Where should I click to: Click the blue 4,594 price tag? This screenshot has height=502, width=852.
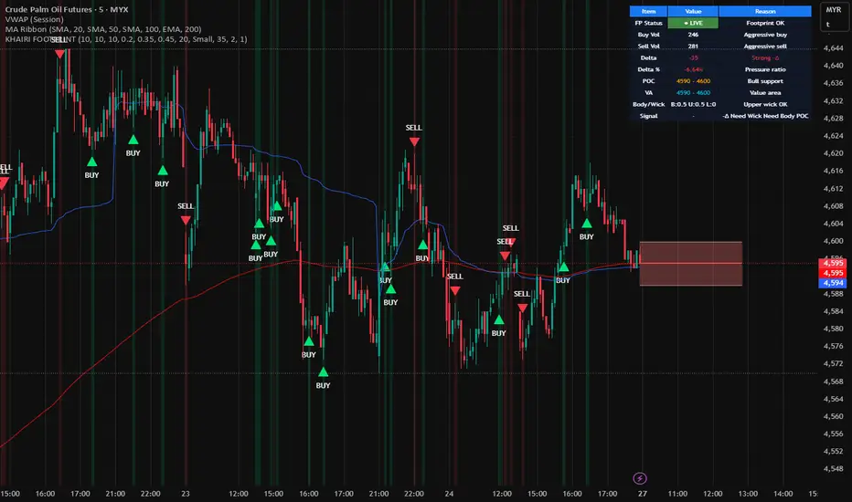tap(832, 283)
